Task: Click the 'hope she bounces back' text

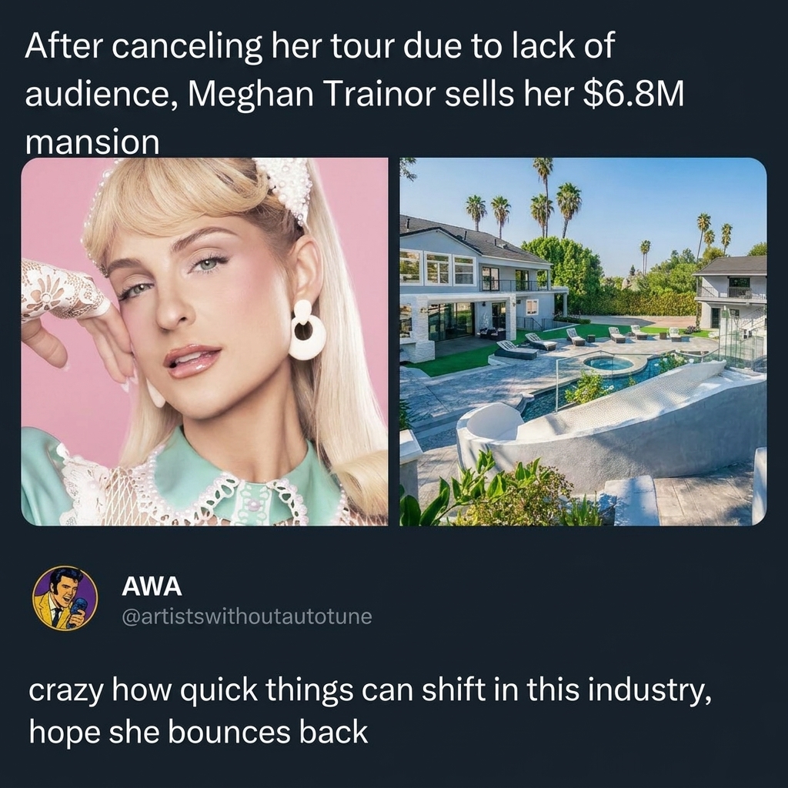Action: 199,733
